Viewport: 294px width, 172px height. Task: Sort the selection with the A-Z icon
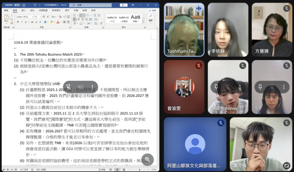pyautogui.click(x=96, y=23)
